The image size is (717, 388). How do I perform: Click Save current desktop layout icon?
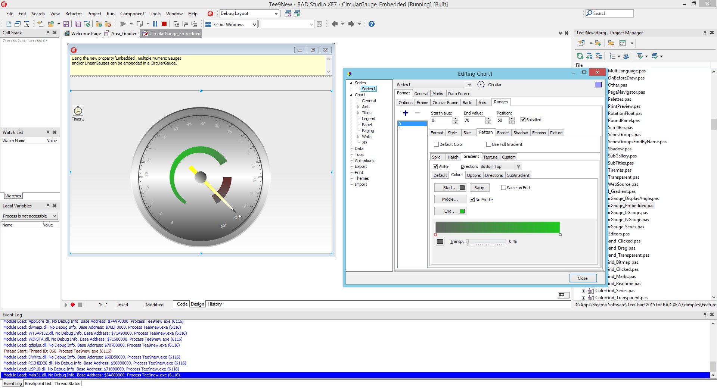[288, 13]
